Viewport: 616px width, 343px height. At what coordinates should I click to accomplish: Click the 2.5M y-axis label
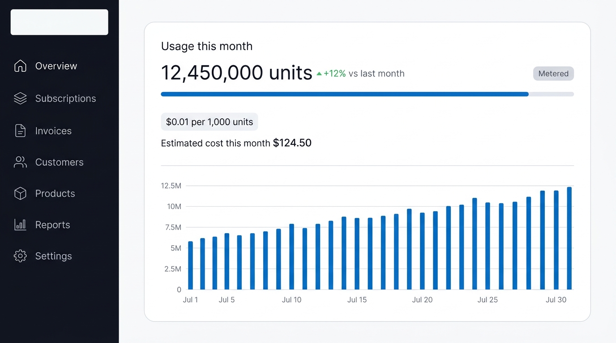coord(173,269)
